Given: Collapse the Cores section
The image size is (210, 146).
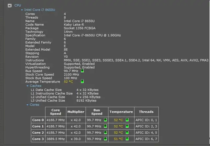Looking at the screenshot, I should 28,105.
